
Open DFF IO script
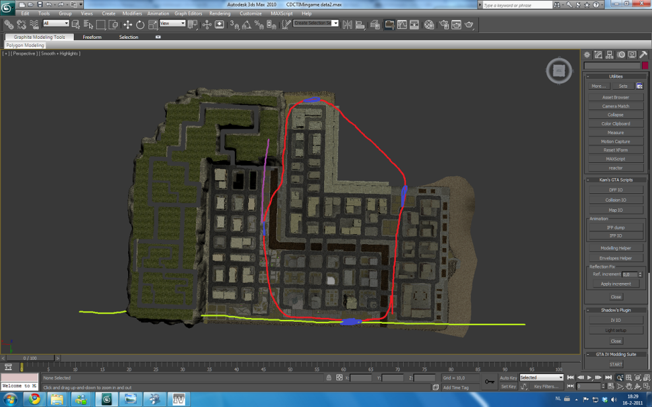tap(616, 190)
